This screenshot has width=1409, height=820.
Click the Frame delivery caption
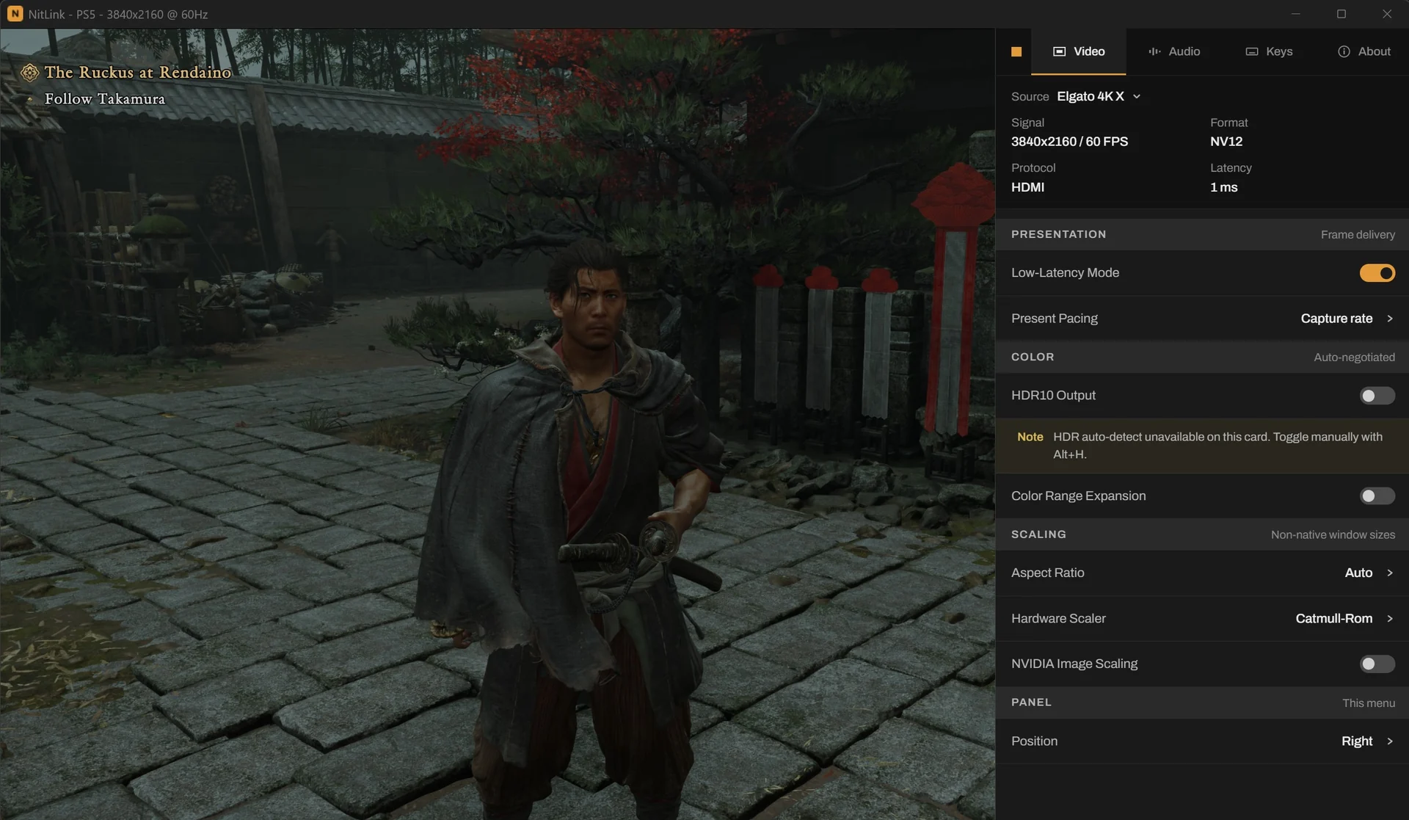(1358, 235)
